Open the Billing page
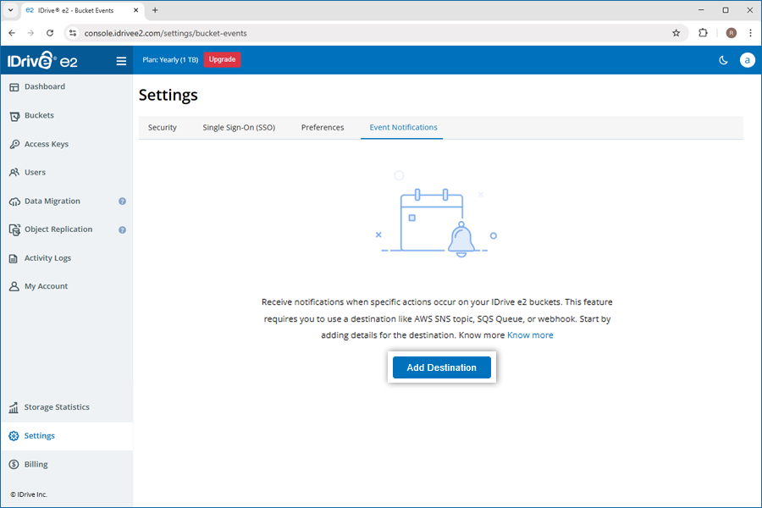Screen dimensions: 762x508 (36, 465)
